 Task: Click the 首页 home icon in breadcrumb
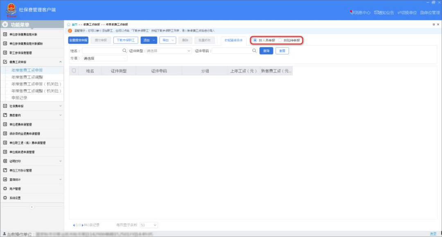(x=69, y=25)
